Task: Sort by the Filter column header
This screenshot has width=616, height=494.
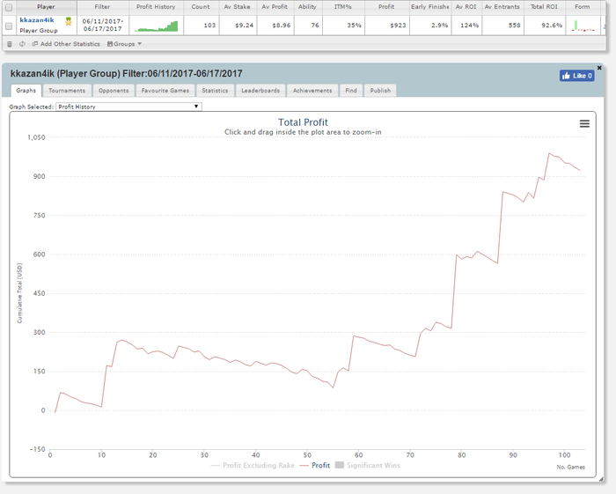Action: pos(103,7)
